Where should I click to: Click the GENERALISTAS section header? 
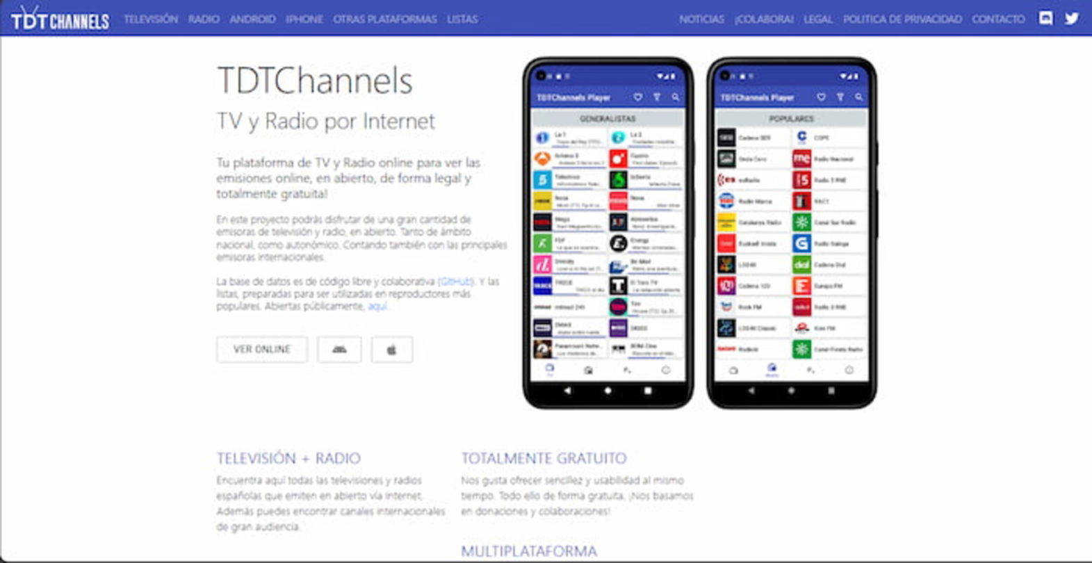[608, 119]
